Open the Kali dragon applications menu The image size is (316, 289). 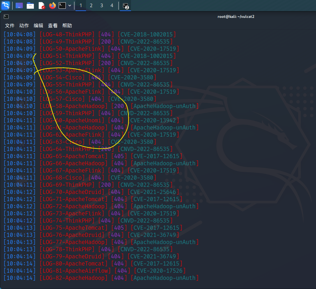coord(6,6)
